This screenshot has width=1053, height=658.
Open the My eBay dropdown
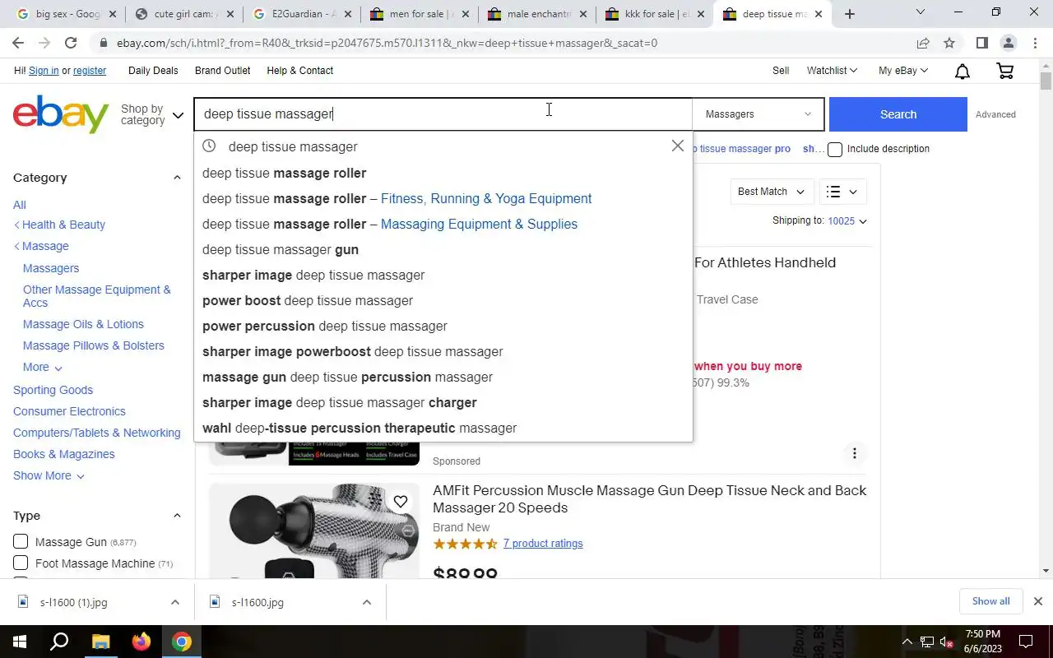coord(903,71)
